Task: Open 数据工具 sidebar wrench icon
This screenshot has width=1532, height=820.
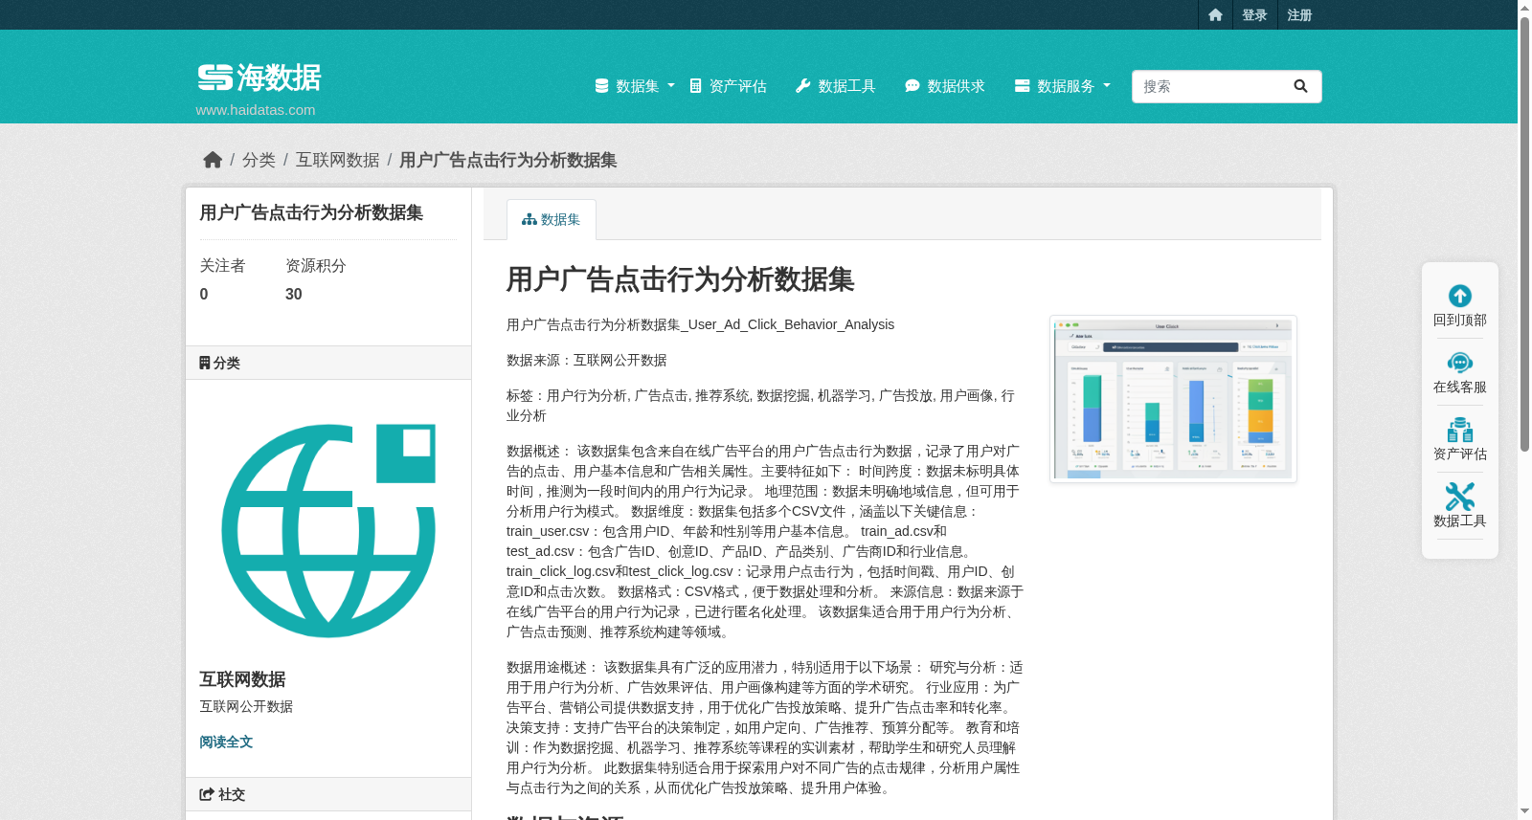Action: (1460, 497)
